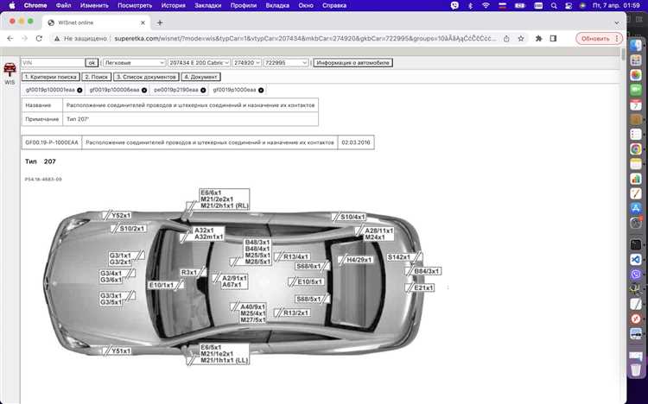Open Spotlight search in the menu bar
The width and height of the screenshot is (648, 404).
point(554,5)
